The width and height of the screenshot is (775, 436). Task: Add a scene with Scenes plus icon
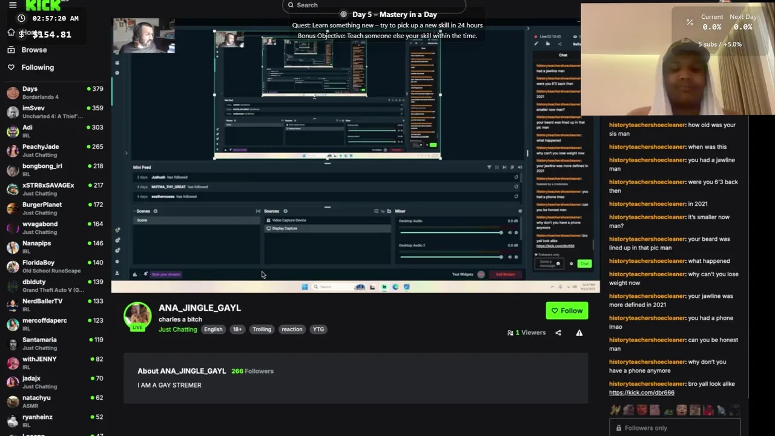(156, 211)
